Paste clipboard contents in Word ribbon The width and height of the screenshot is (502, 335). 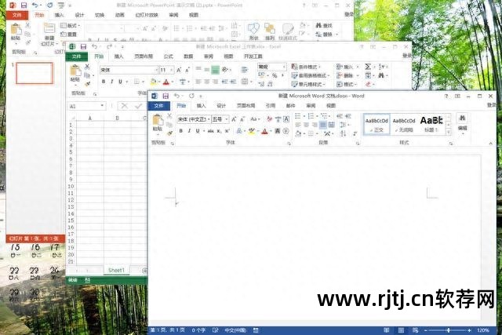point(157,123)
